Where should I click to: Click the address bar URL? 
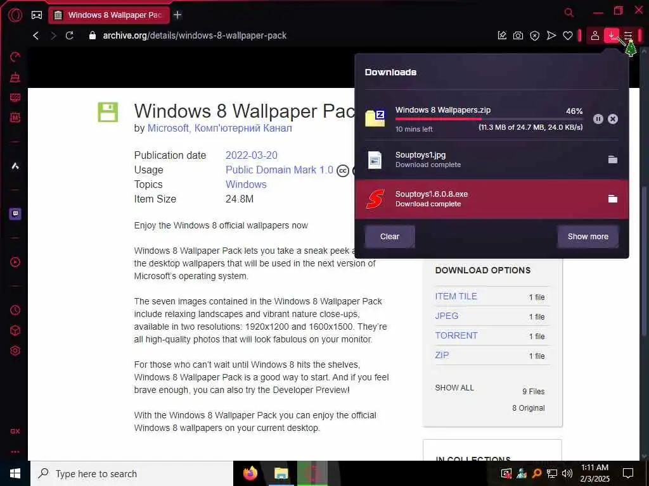[x=195, y=35]
